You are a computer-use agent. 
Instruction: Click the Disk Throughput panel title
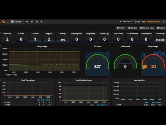[28, 80]
